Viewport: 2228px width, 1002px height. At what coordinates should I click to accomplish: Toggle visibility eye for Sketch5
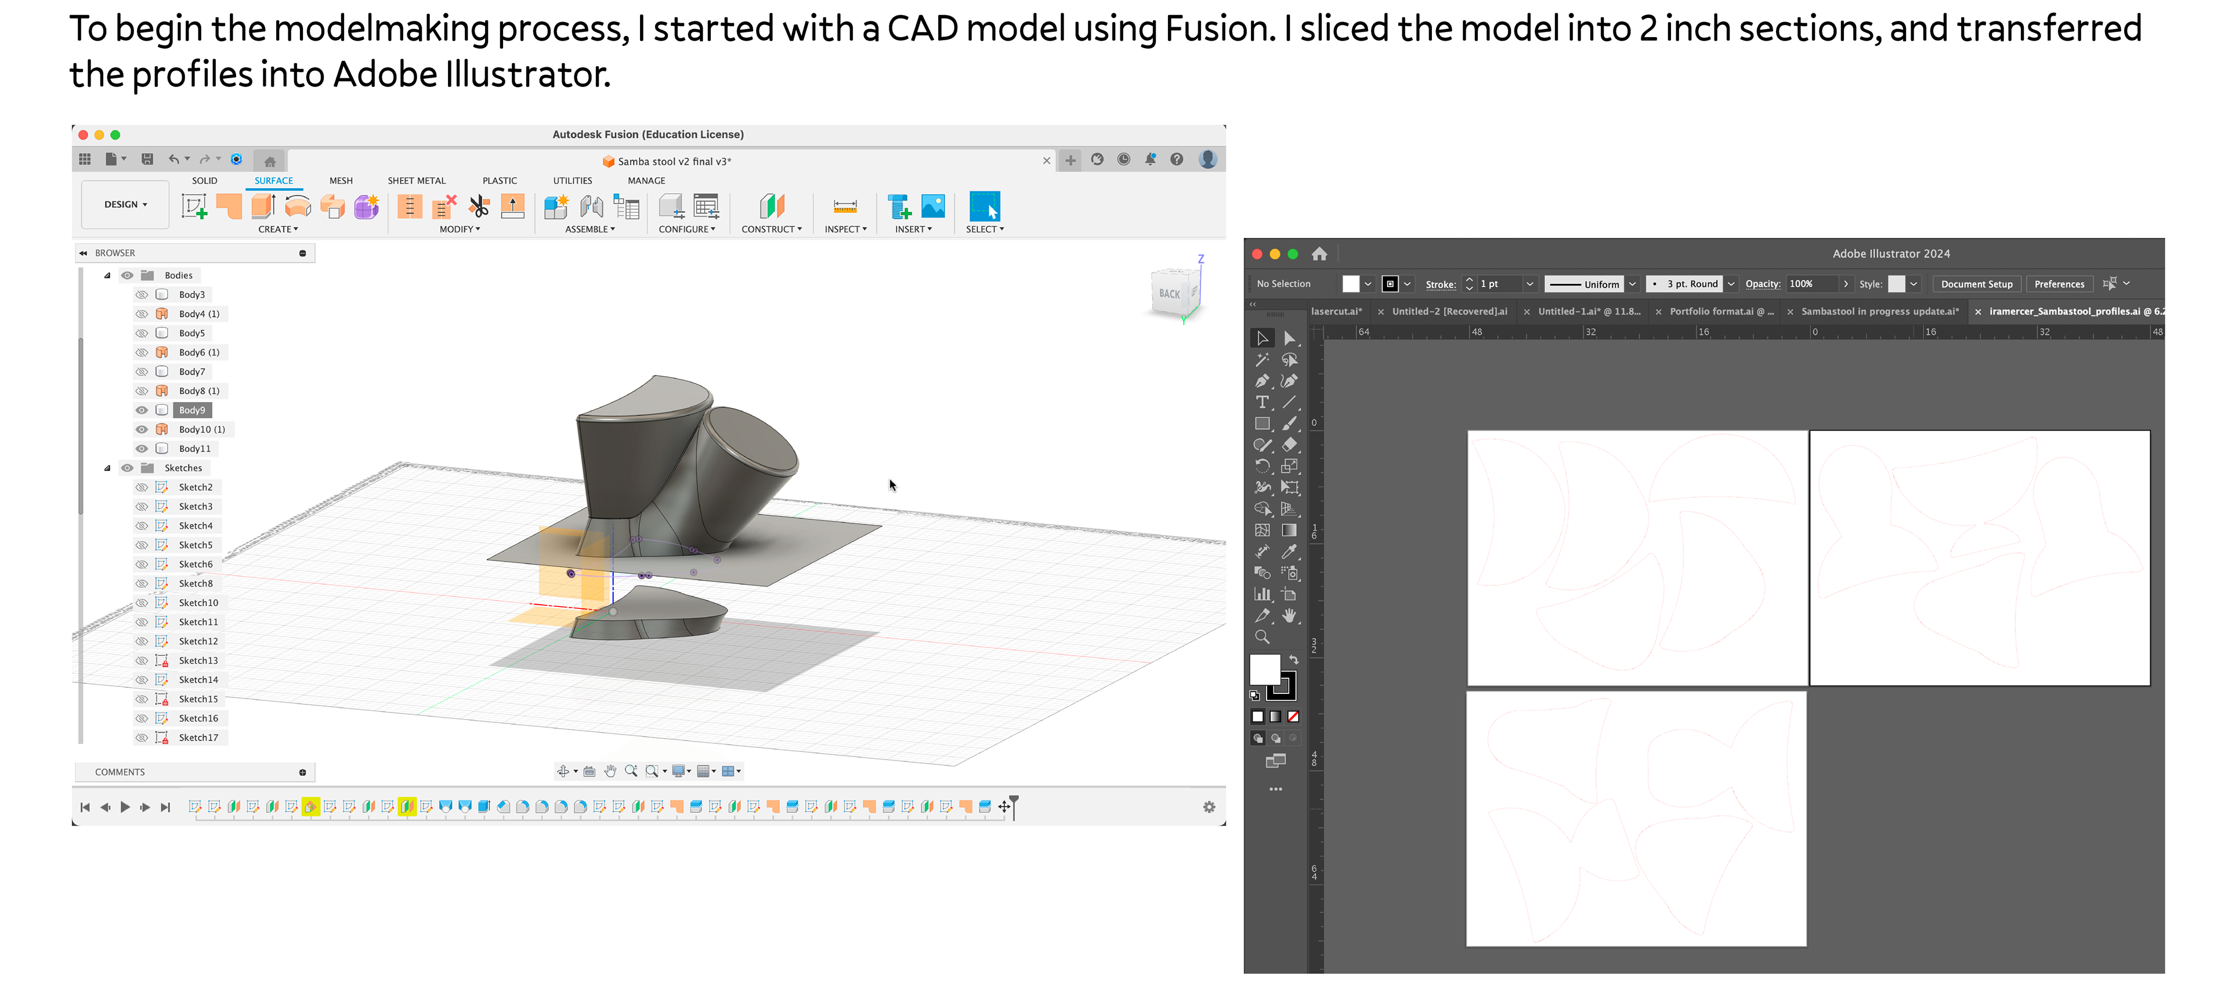(x=142, y=545)
